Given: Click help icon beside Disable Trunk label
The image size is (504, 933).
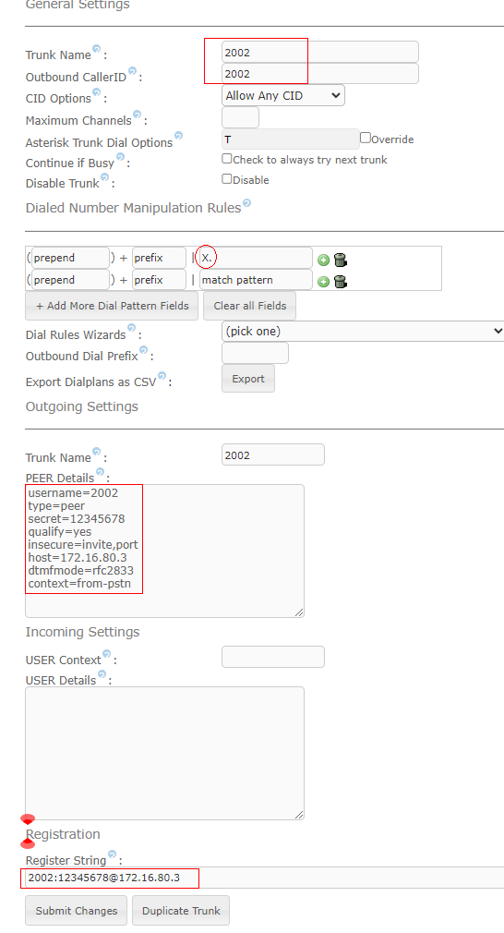Looking at the screenshot, I should [x=104, y=177].
